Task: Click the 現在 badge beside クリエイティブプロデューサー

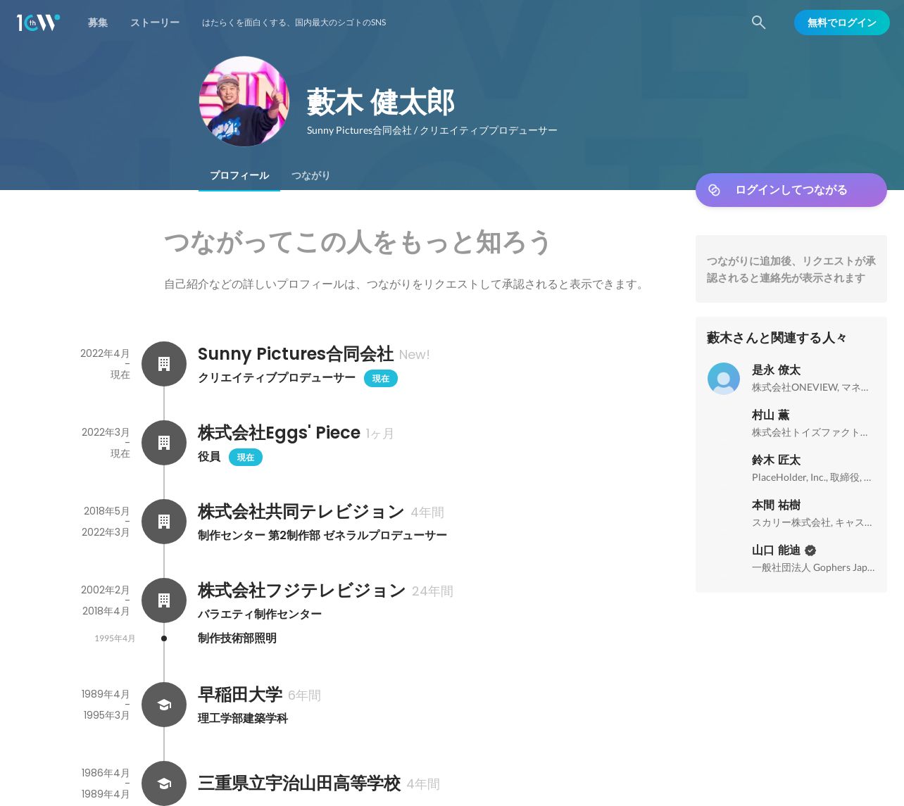Action: [x=381, y=379]
